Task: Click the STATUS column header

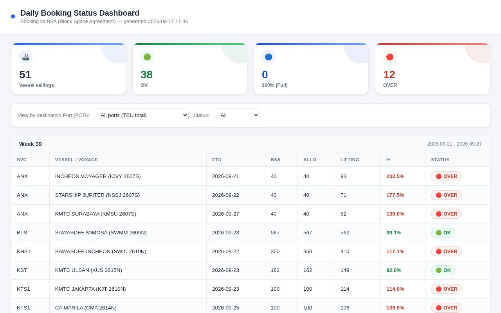Action: pos(458,160)
